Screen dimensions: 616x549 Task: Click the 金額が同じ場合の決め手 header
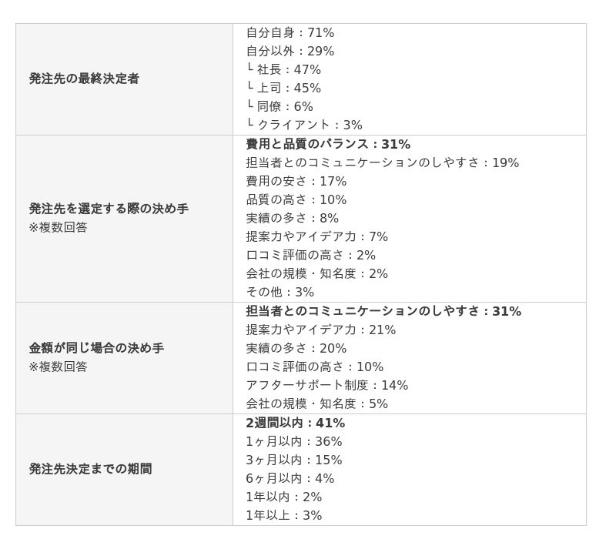(x=96, y=348)
